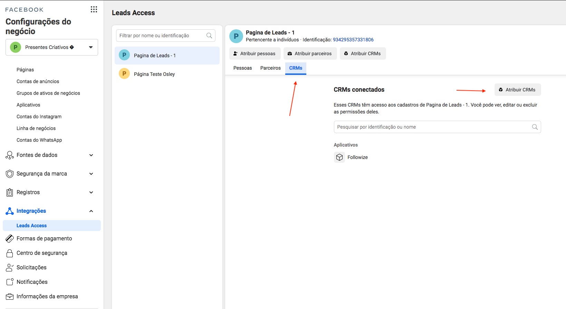Screen dimensions: 566x309
Task: Click the magnifier in CRM search field
Action: 535,127
